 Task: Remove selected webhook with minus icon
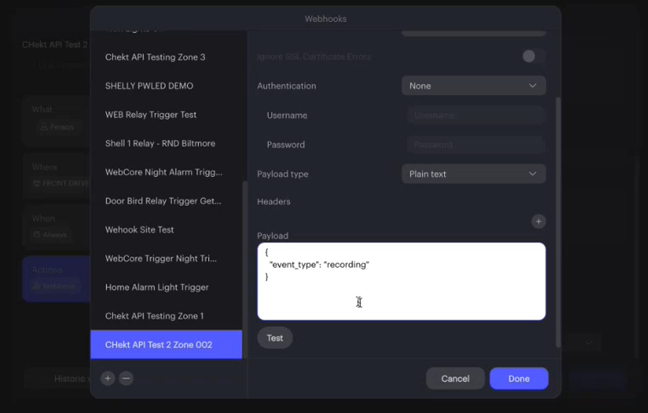126,378
